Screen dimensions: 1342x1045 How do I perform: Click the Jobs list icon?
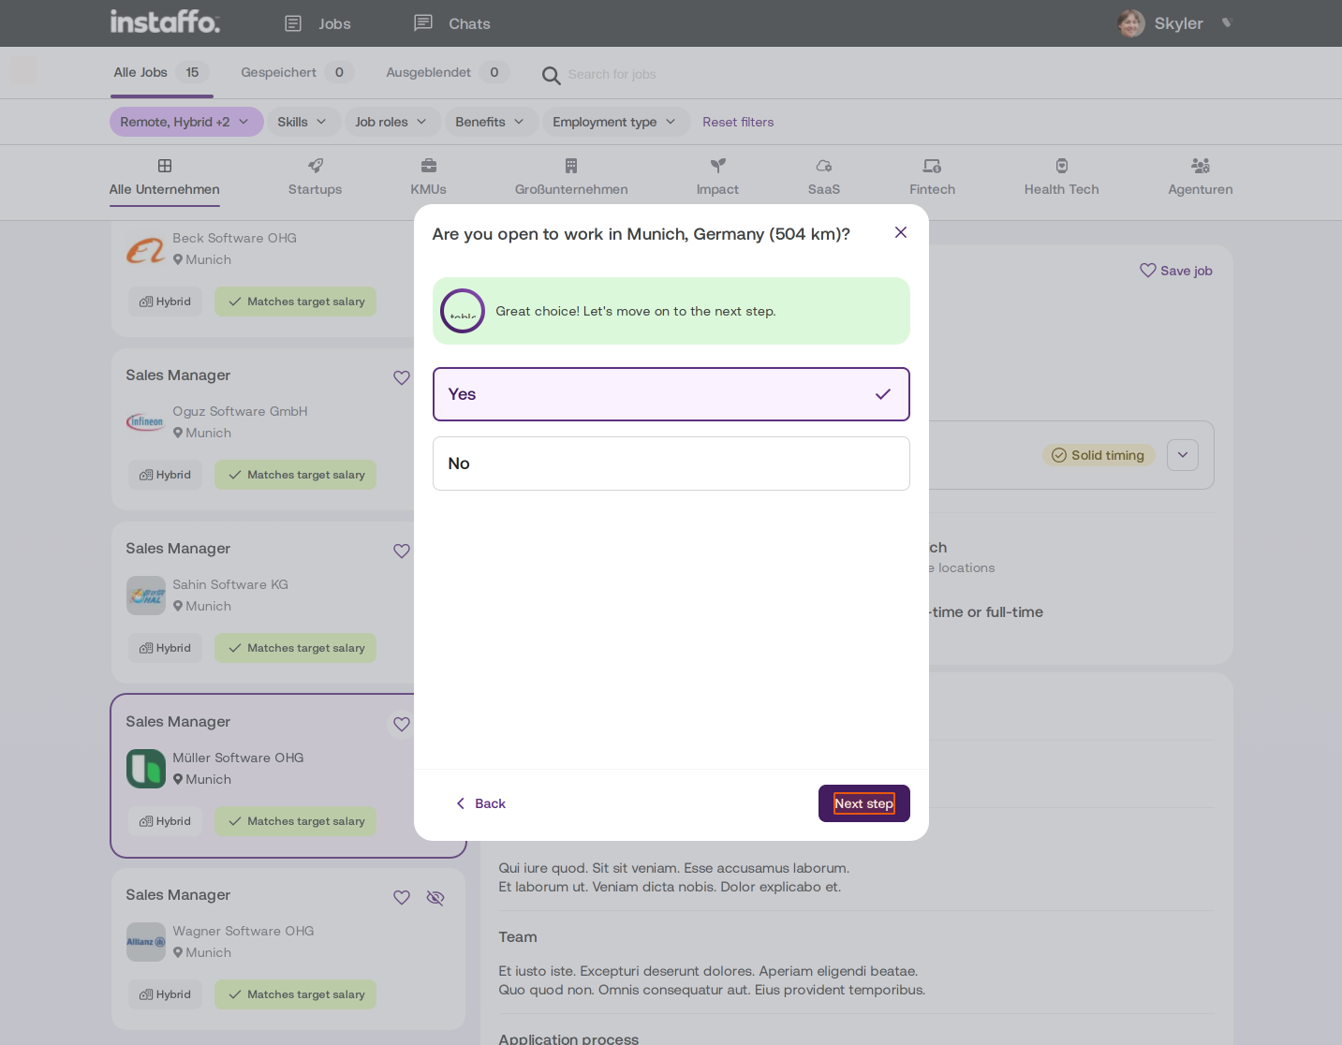click(293, 23)
